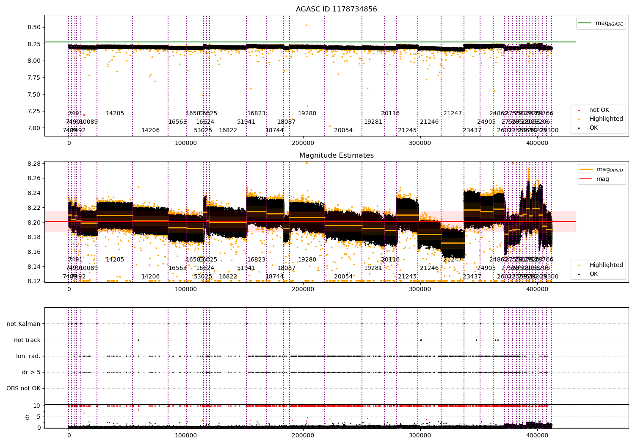Screen dimensions: 635x445
Task: Click the 'Ion. rad.' row label
Action: tap(28, 356)
